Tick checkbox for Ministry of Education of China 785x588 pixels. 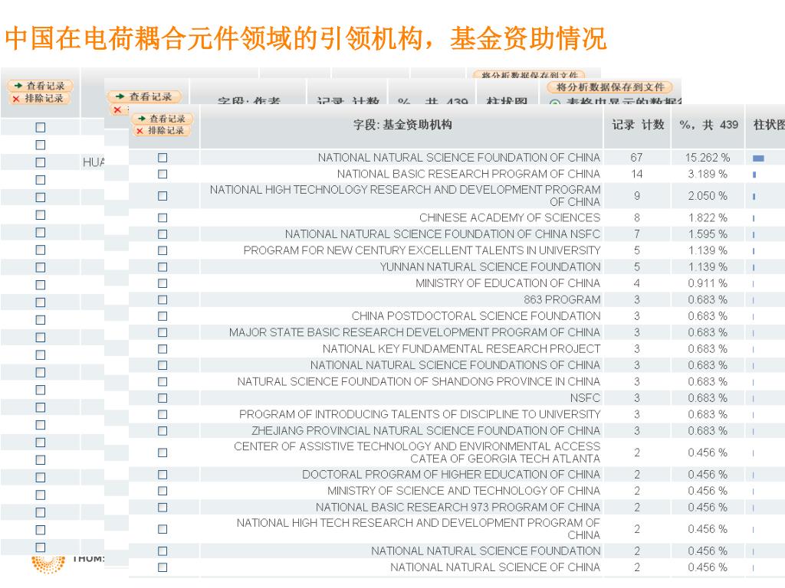click(x=163, y=283)
